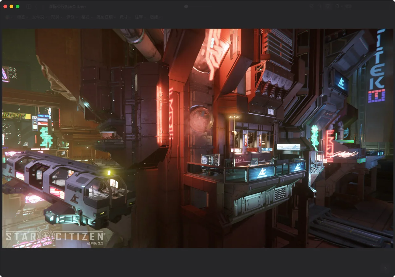Expand the 尺寸 size filter
The height and width of the screenshot is (277, 395).
click(125, 17)
